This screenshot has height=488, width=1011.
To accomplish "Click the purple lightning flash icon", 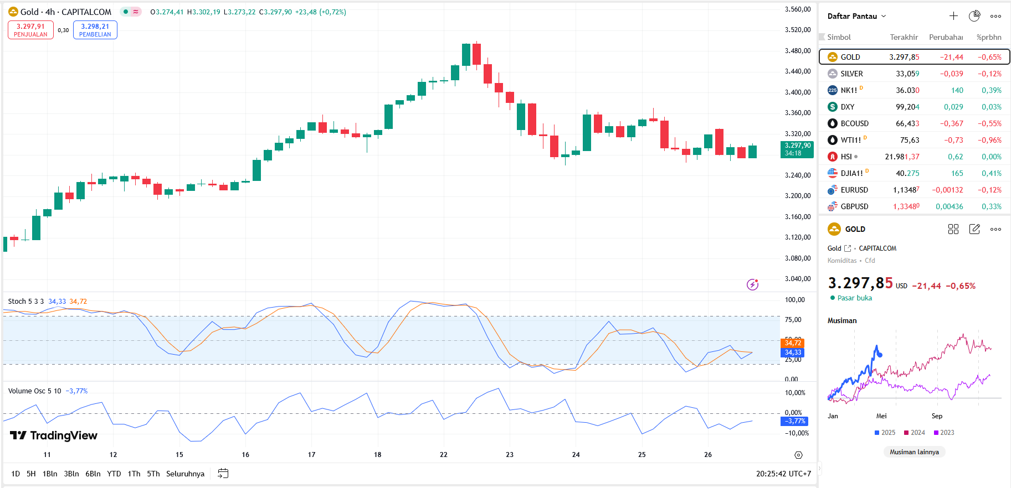I will [x=752, y=284].
